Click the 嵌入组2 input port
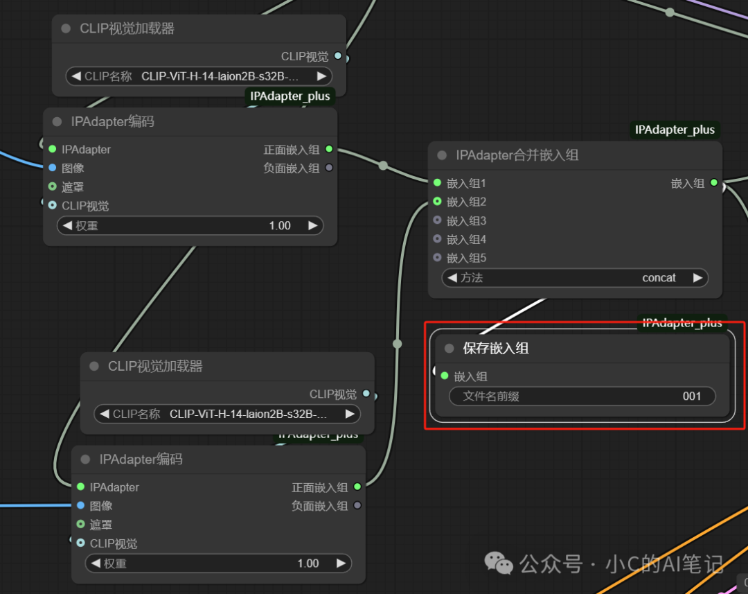Image resolution: width=748 pixels, height=594 pixels. pyautogui.click(x=437, y=202)
